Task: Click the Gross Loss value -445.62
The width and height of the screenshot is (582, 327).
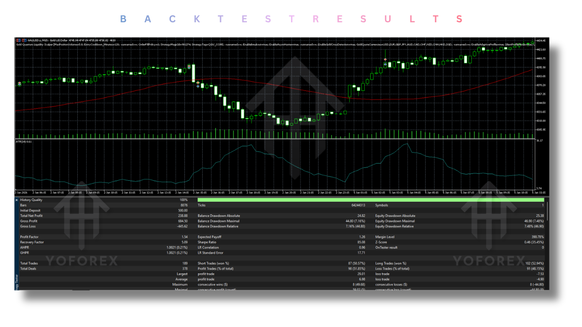Action: coord(182,226)
